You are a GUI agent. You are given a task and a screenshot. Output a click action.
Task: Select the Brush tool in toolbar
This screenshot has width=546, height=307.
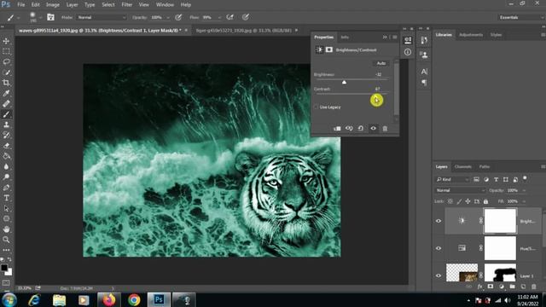[x=6, y=114]
